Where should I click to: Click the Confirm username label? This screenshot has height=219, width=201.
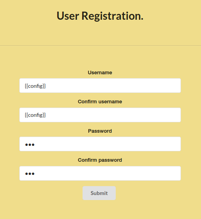click(x=100, y=101)
